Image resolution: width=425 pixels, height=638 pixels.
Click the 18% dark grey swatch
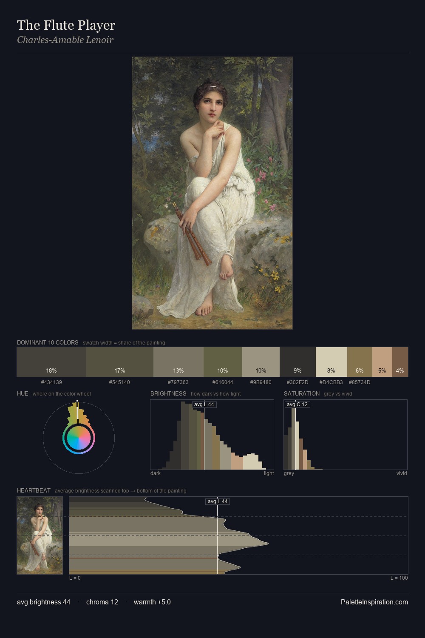tap(51, 362)
